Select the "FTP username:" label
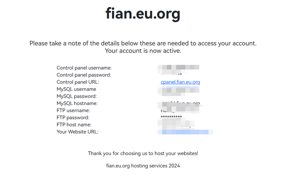This screenshot has width=291, height=177. click(x=73, y=111)
